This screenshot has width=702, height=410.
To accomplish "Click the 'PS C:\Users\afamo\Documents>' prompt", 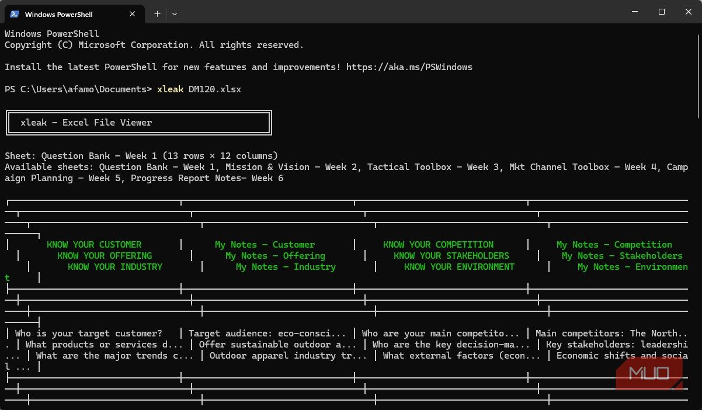I will click(x=78, y=89).
